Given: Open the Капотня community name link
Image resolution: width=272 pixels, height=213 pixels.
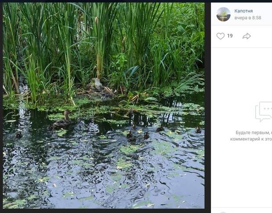Looking at the screenshot, I should tap(243, 11).
